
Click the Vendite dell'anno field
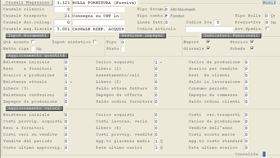[x=246, y=128]
